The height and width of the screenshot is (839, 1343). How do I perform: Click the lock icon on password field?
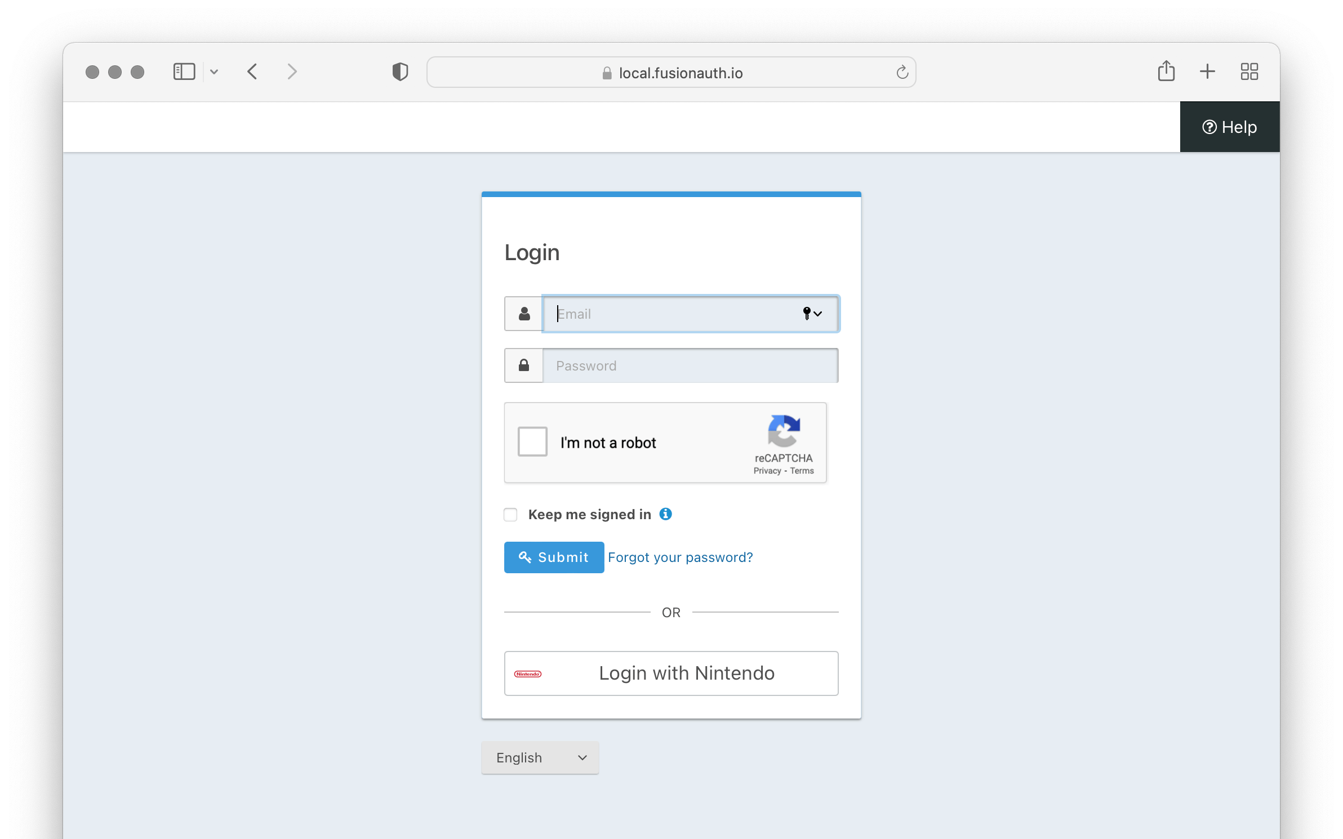click(524, 364)
